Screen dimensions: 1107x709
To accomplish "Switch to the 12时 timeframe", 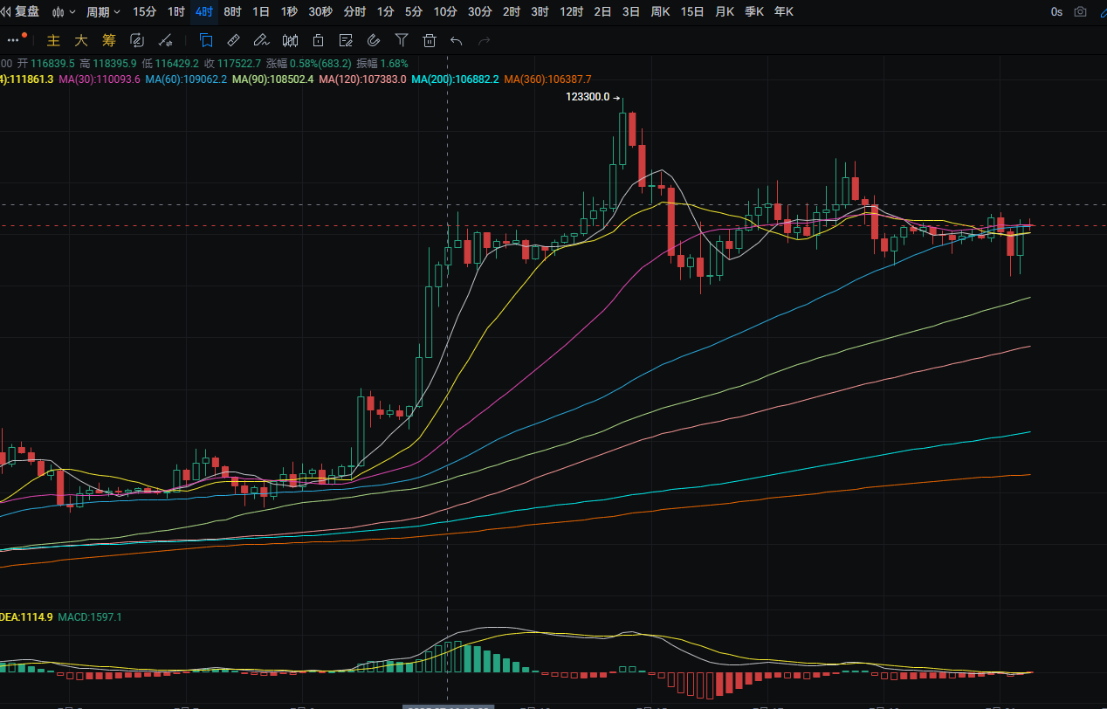I will pos(571,12).
